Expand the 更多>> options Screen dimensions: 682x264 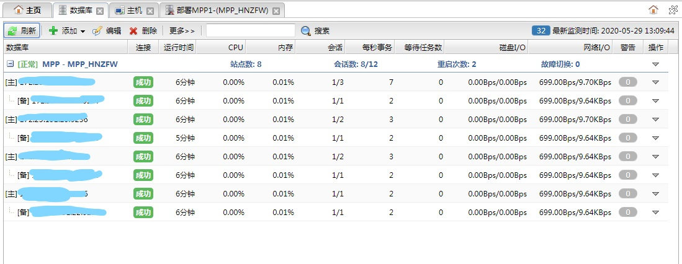click(x=182, y=31)
